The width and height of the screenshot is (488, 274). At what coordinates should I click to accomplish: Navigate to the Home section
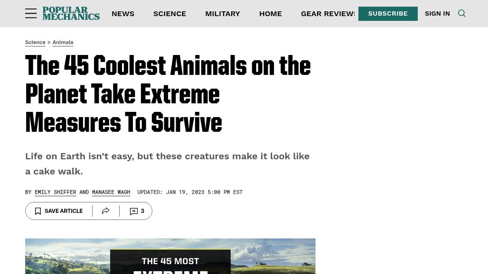click(271, 14)
